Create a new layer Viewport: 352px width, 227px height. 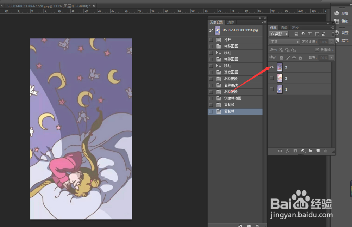(318, 151)
